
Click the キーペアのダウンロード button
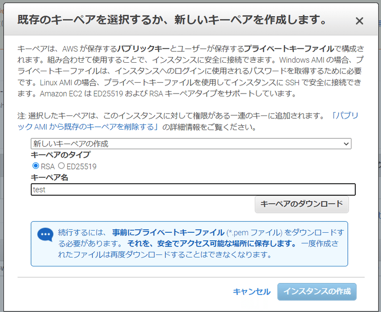pyautogui.click(x=301, y=204)
